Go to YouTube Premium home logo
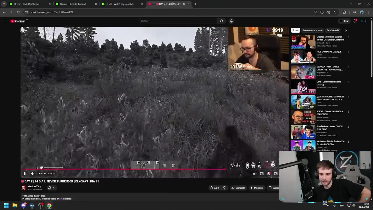Viewport: 373px width, 210px height. 18,21
